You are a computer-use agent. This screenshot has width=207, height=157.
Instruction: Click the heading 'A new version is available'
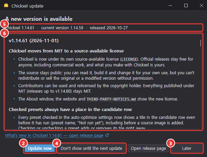39,19
